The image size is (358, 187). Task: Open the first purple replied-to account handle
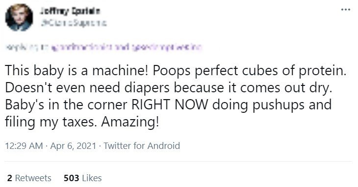[81, 47]
